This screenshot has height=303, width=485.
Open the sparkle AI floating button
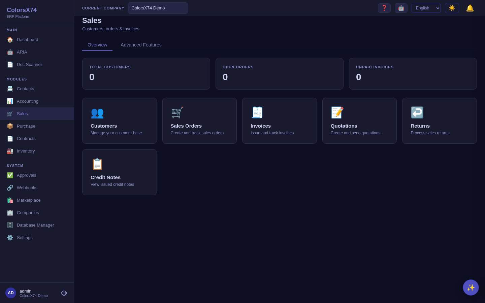(x=471, y=288)
